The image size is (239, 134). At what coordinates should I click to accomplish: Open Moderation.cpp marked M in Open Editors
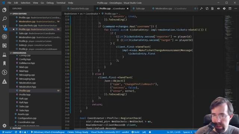pos(35,22)
